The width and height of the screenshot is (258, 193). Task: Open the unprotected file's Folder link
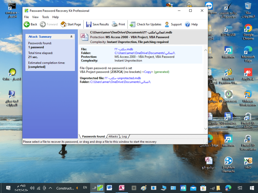point(120,82)
